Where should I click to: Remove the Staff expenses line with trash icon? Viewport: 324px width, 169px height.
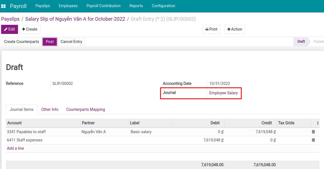[313, 140]
